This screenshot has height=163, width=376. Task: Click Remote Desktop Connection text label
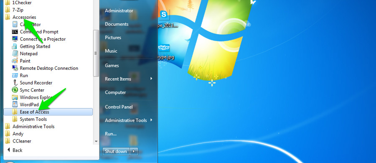(x=49, y=68)
